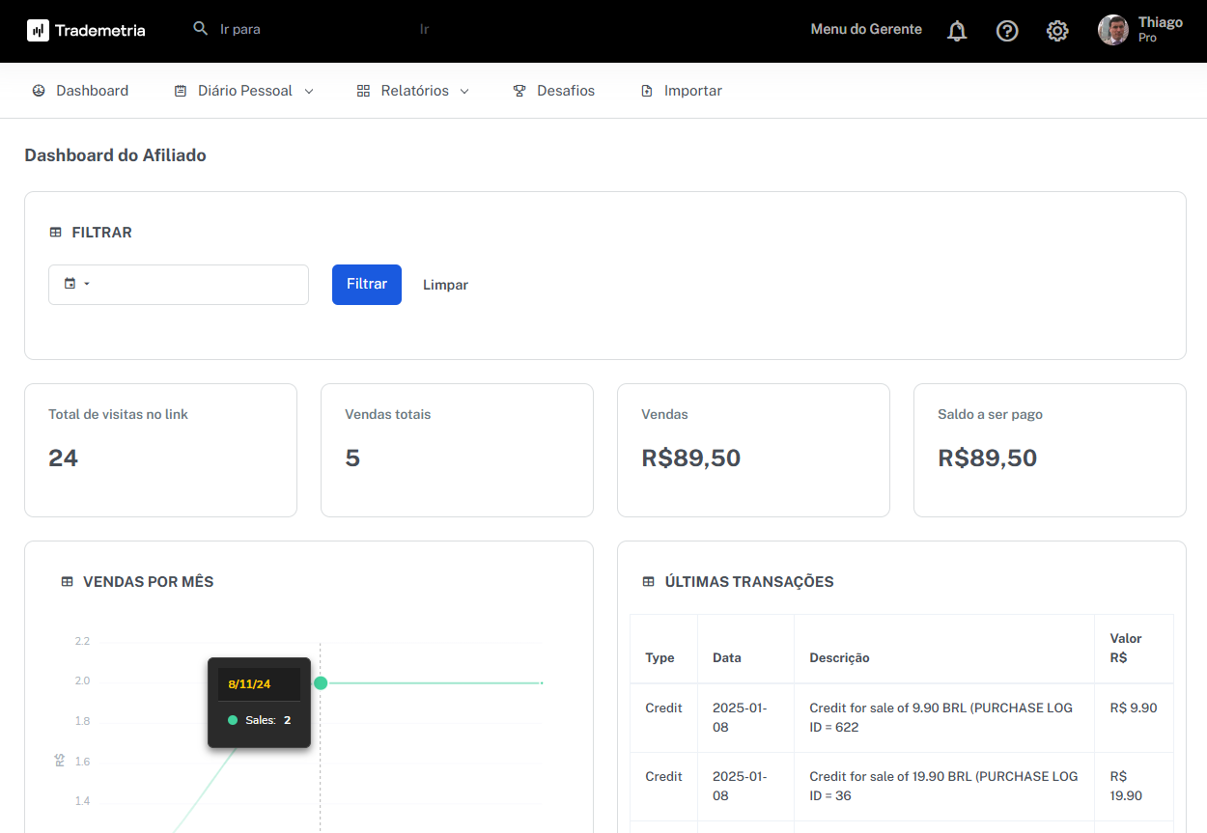Click the Trademetria logo icon
1207x833 pixels.
tap(38, 31)
